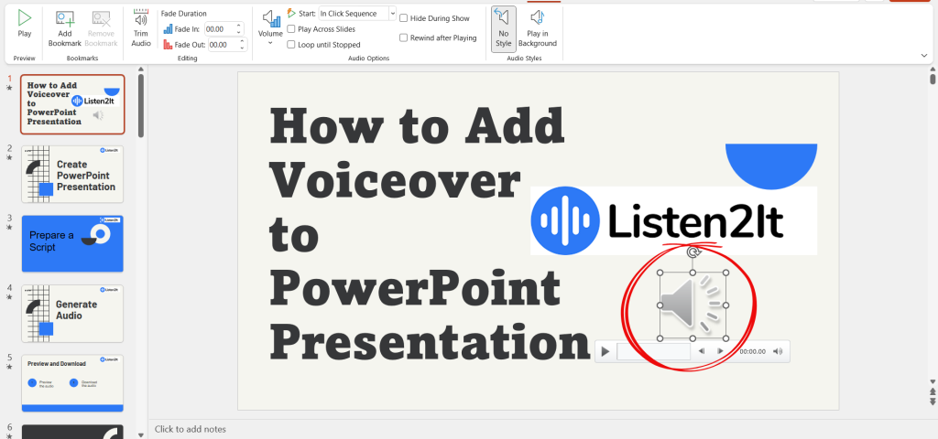Click the 00:00.00 time display in audio player
Viewport: 938px width, 439px height.
[x=753, y=352]
